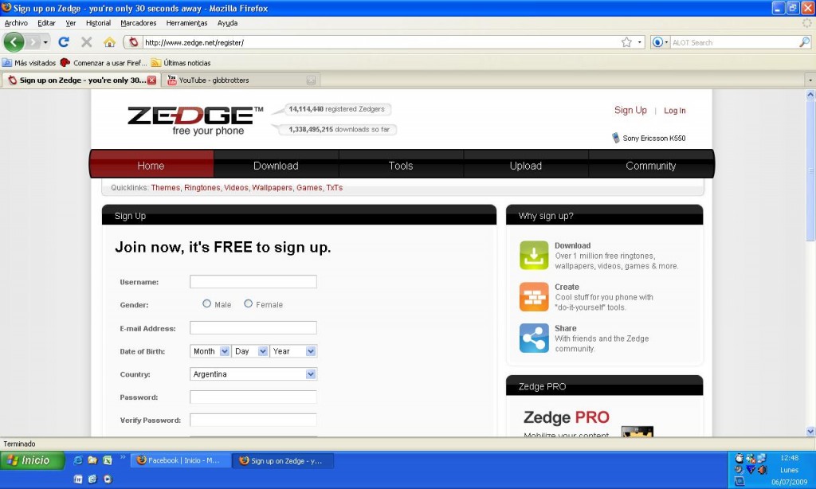Open the Historial menu
The width and height of the screenshot is (816, 489).
pos(98,23)
